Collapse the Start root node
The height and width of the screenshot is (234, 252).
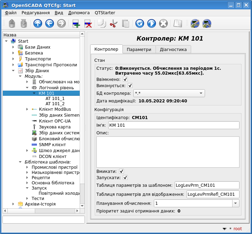(6, 41)
